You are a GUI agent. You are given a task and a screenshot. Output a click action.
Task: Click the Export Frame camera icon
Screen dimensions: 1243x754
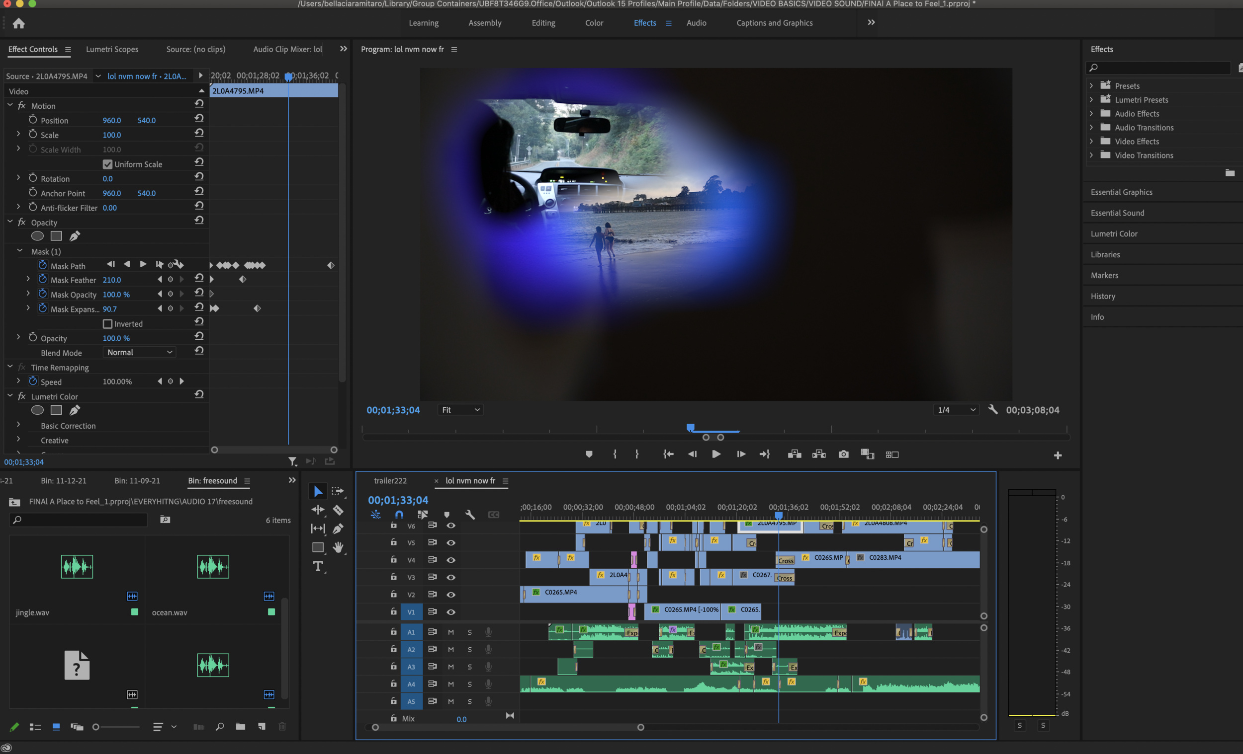click(x=843, y=454)
